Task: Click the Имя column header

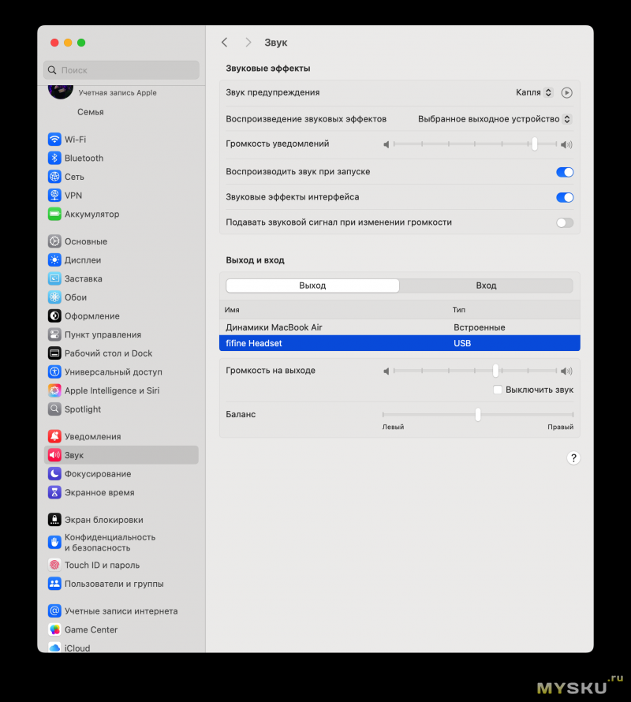Action: [232, 310]
